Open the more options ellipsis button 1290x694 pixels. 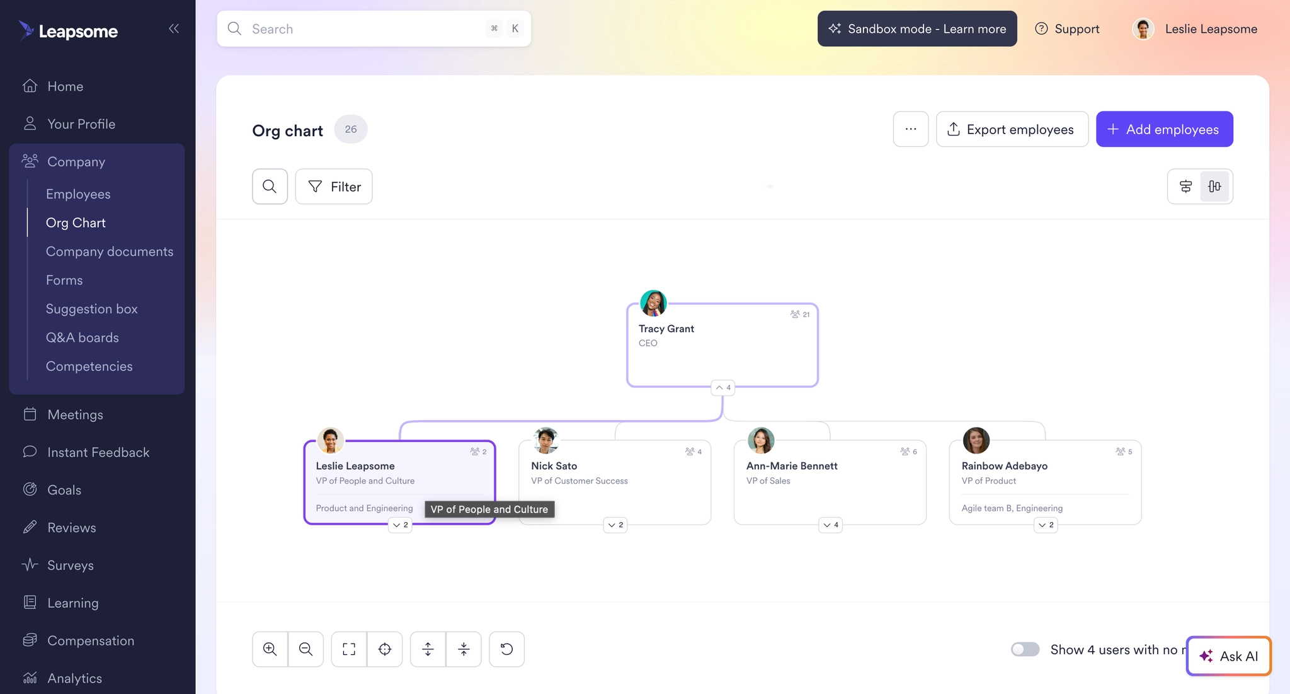[x=910, y=129]
